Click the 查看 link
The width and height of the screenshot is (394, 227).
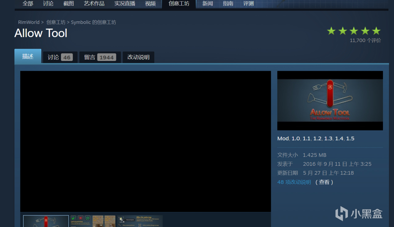click(324, 182)
